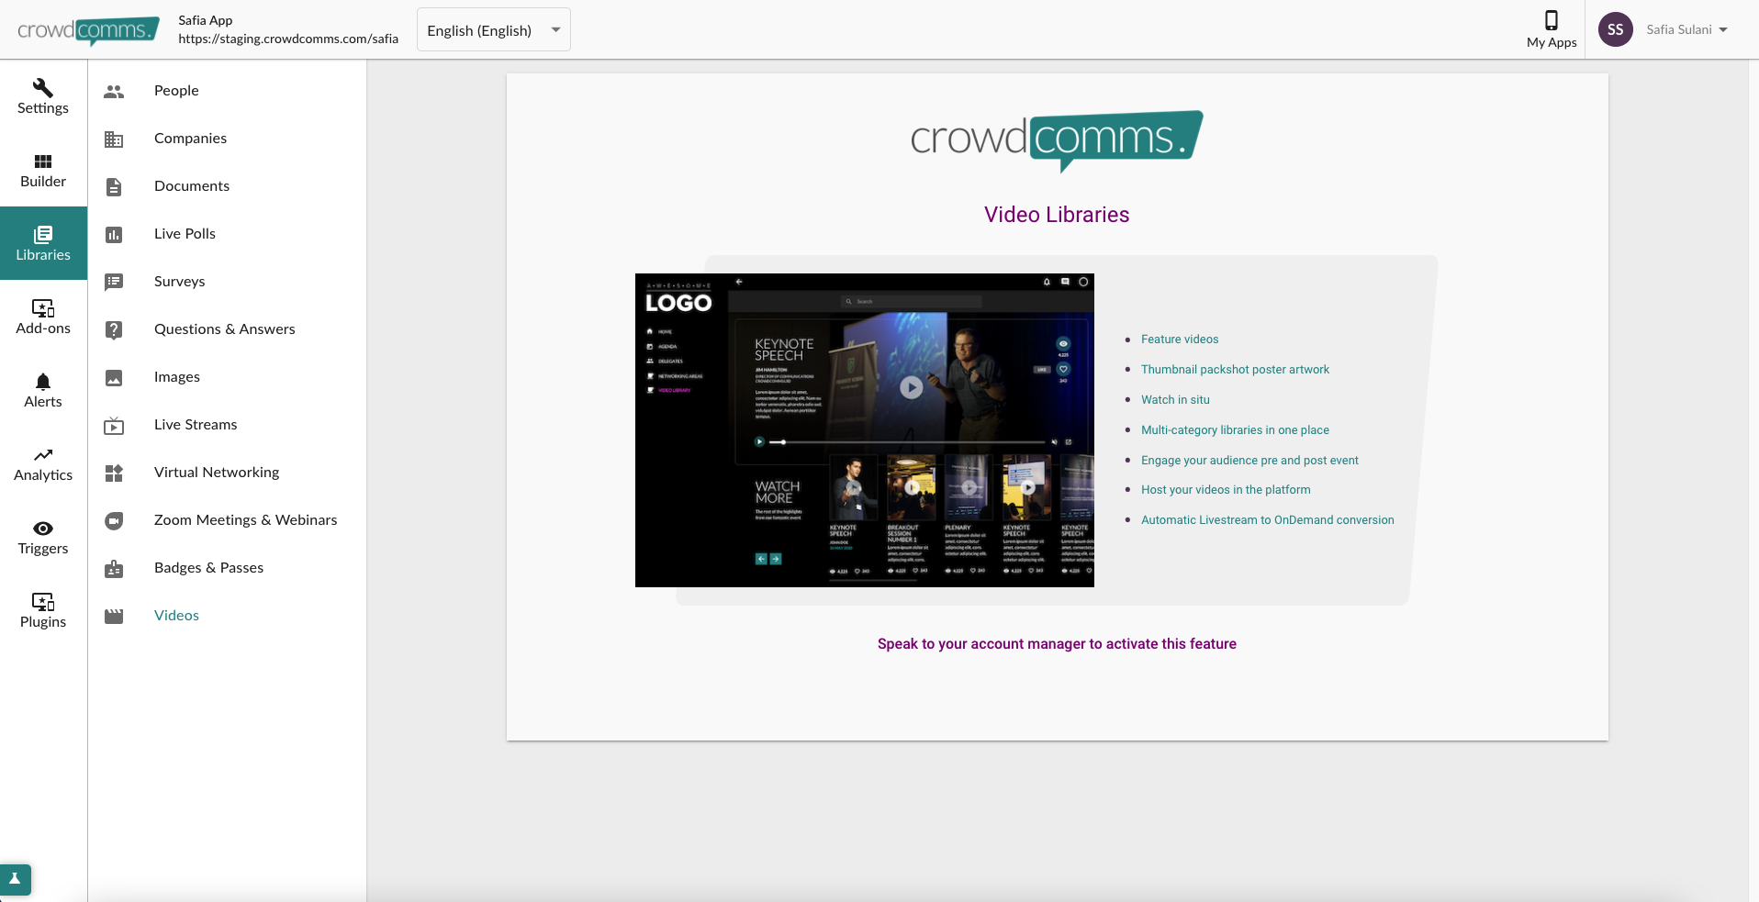Click the Surveys icon
1759x902 pixels.
[x=114, y=282]
